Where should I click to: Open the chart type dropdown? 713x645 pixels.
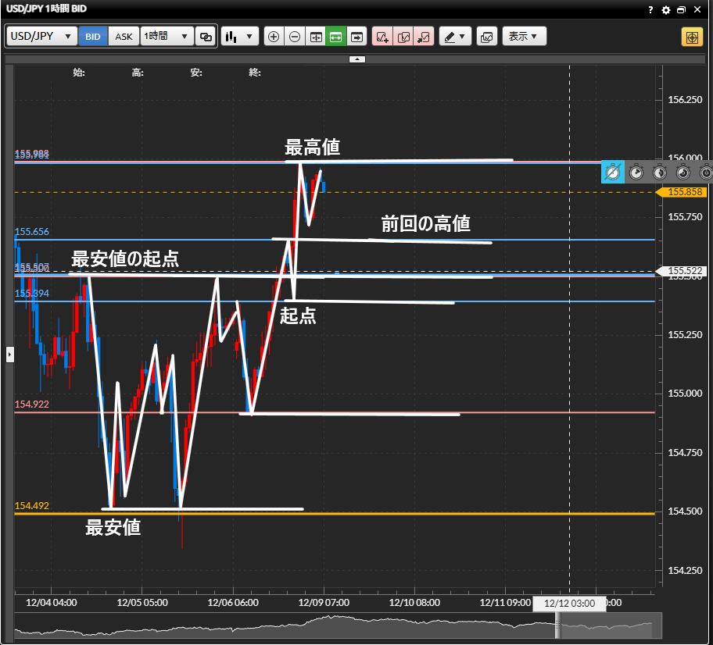click(x=239, y=37)
